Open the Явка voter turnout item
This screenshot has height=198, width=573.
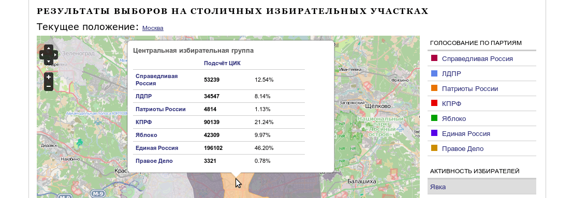pos(482,187)
